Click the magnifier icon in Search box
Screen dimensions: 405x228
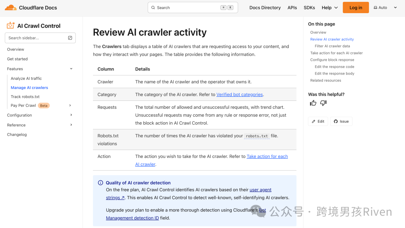pyautogui.click(x=153, y=8)
